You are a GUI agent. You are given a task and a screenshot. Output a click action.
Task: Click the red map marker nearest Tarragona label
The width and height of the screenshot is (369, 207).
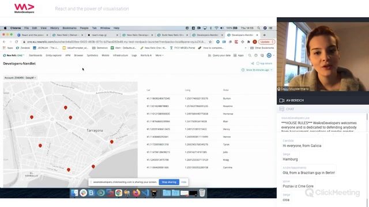(111, 142)
